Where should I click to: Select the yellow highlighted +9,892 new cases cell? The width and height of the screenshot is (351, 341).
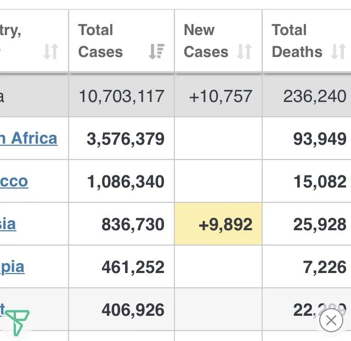pos(218,224)
